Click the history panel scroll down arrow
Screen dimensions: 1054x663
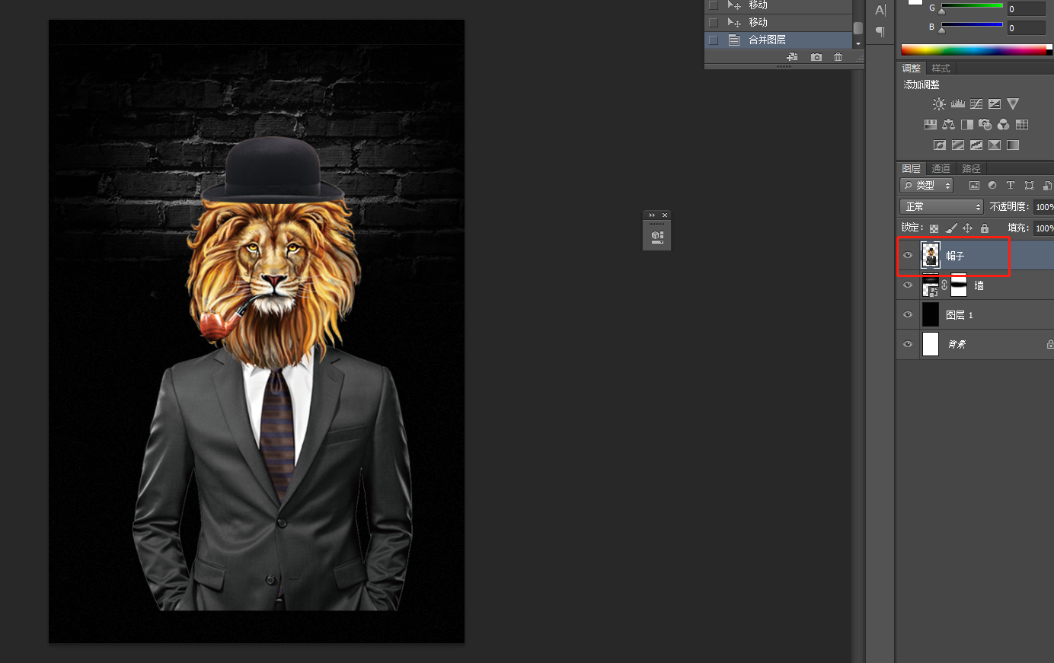click(x=858, y=44)
